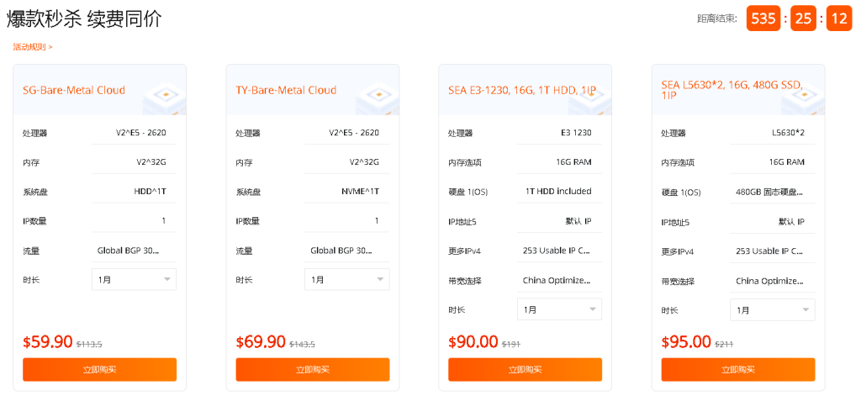861x396 pixels.
Task: Click the Global BGP traffic value in SG card
Action: (128, 250)
